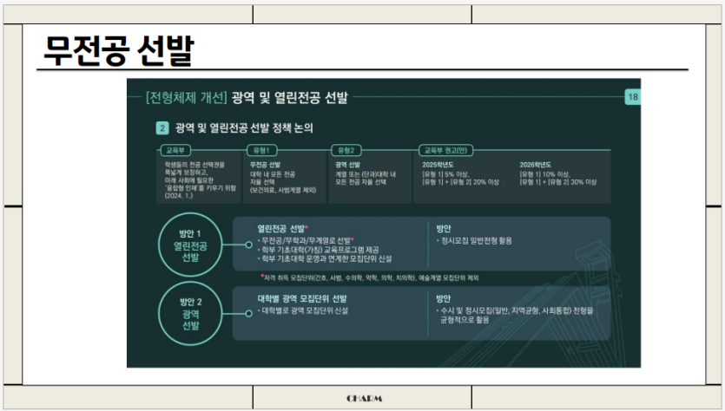Screen dimensions: 725x411
Task: Click the bullet '학부 기초대학 운영과 연계한 모집단위 신설'
Action: 325,259
